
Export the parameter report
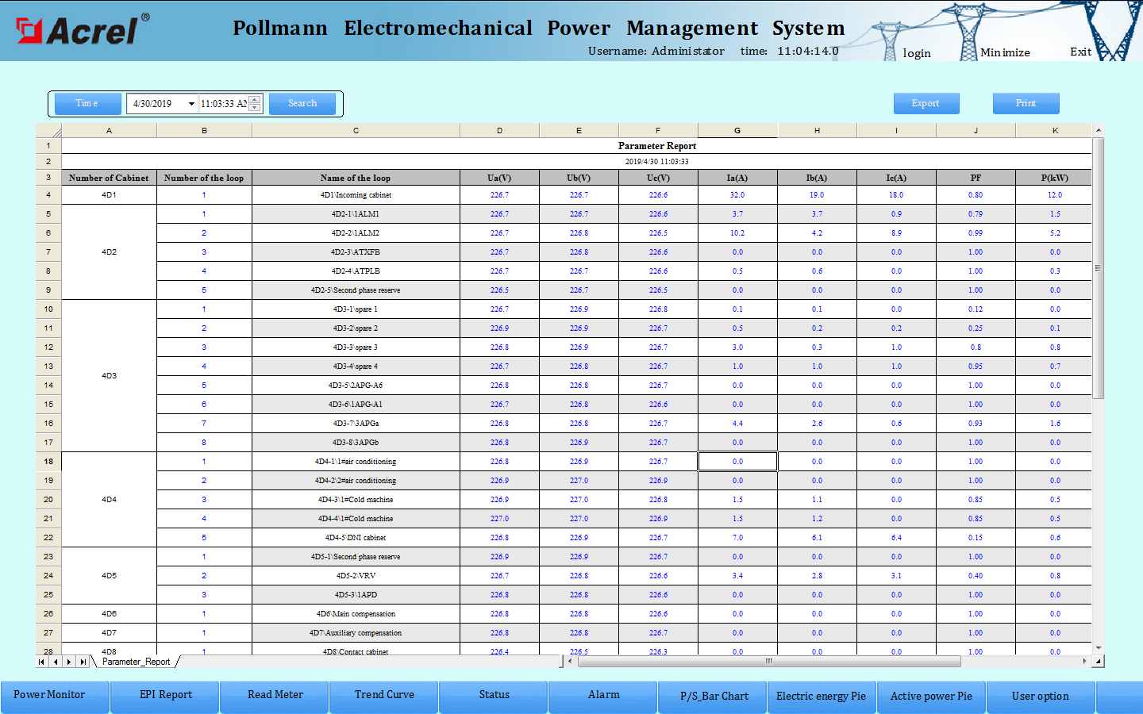(x=926, y=104)
